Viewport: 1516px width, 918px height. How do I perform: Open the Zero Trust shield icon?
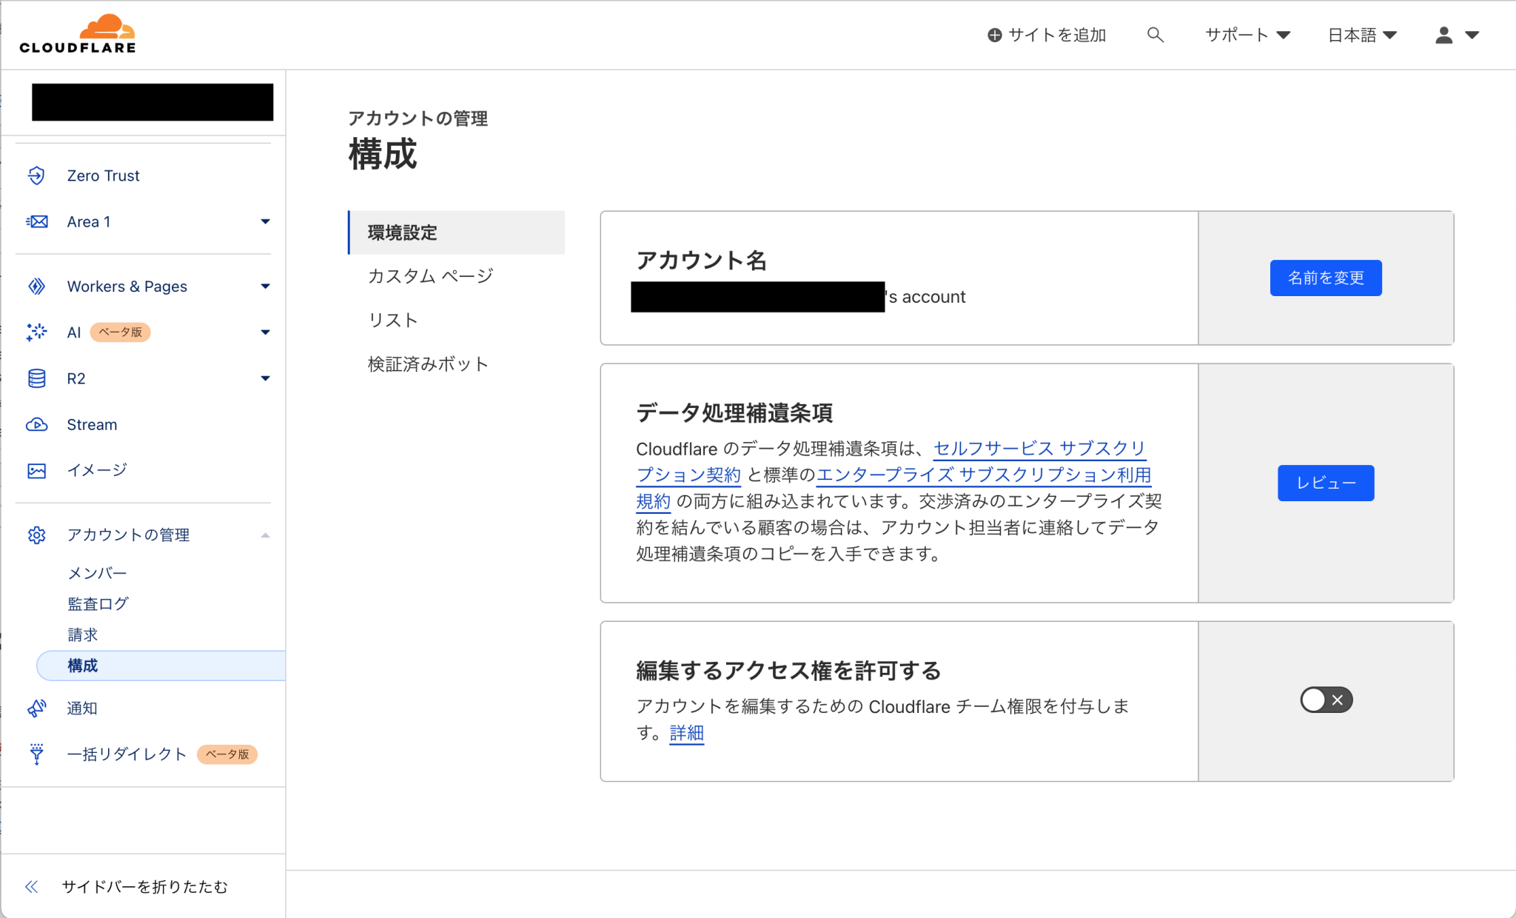coord(36,175)
